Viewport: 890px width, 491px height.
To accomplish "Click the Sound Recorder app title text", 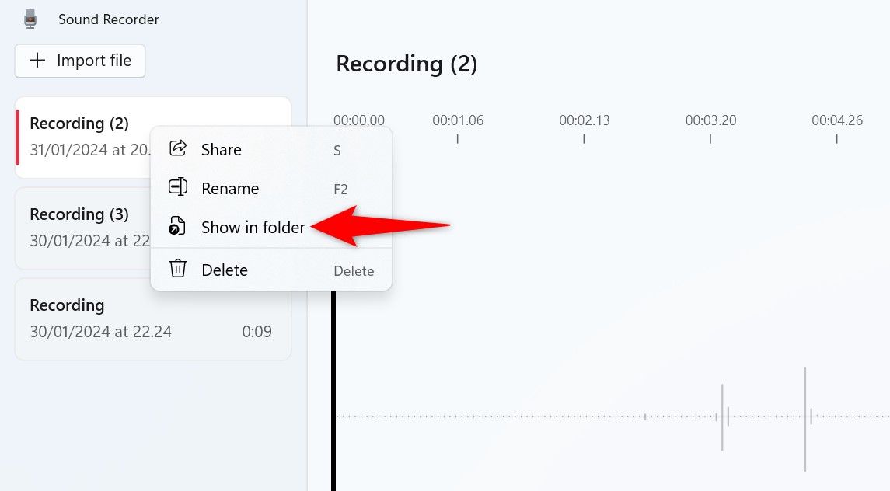I will [108, 19].
